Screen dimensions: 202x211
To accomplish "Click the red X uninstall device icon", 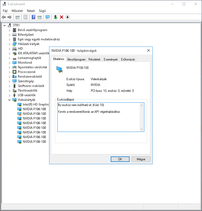I will pyautogui.click(x=62, y=17).
